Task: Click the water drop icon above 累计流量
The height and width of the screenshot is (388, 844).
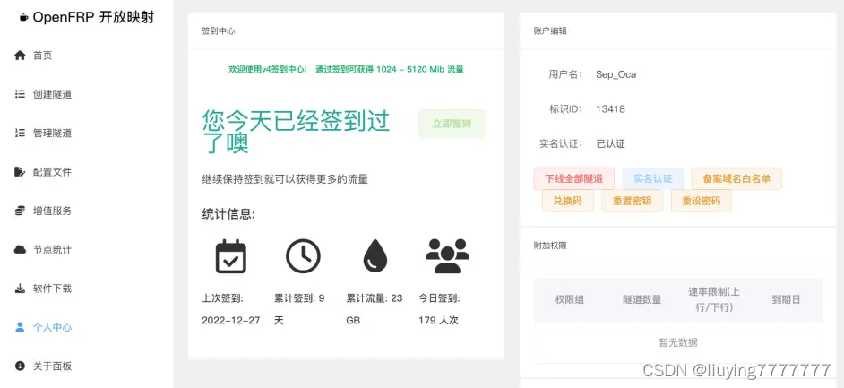Action: [375, 256]
